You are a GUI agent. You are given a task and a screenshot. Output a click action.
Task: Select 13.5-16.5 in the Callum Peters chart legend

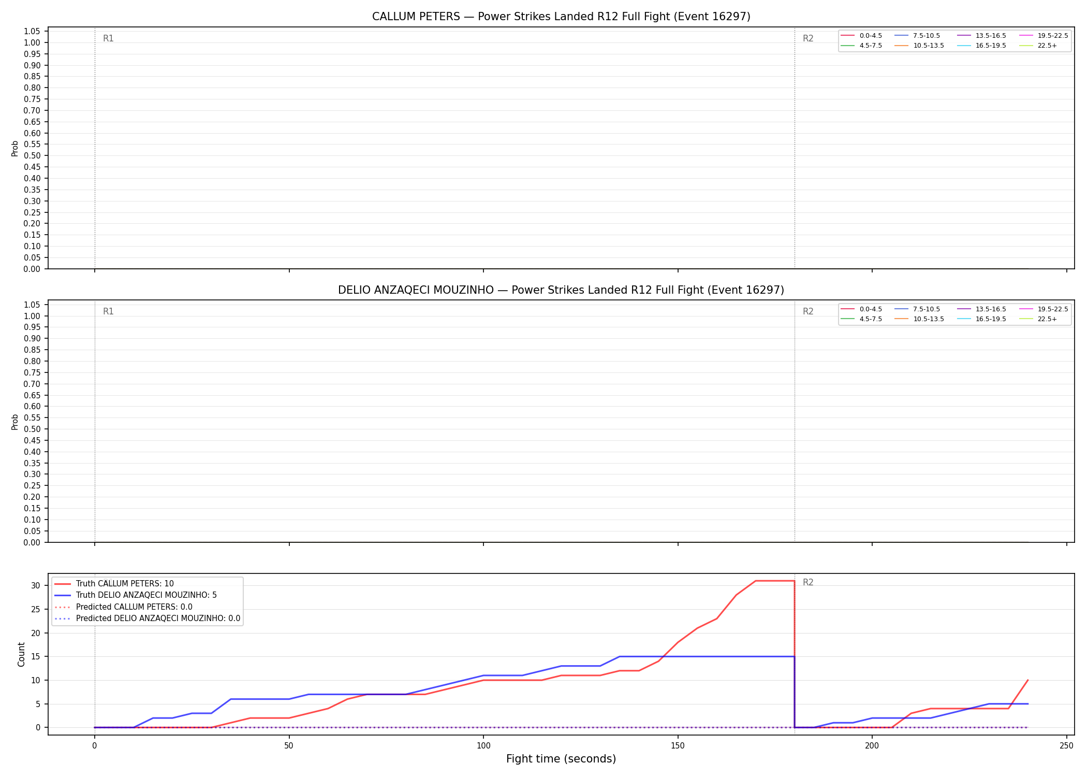point(982,36)
